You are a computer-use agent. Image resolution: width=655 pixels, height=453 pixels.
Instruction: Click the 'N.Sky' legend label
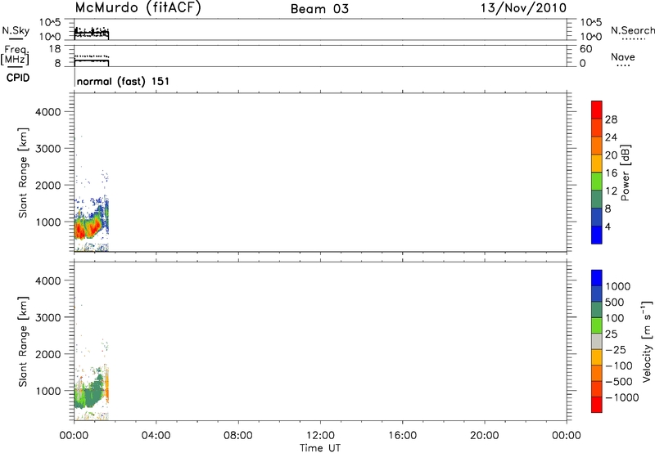tap(16, 30)
